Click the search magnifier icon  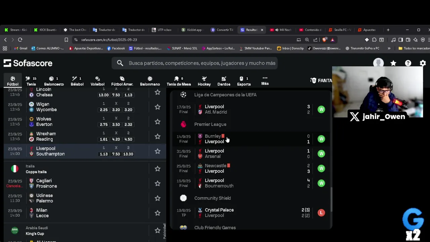(x=120, y=63)
